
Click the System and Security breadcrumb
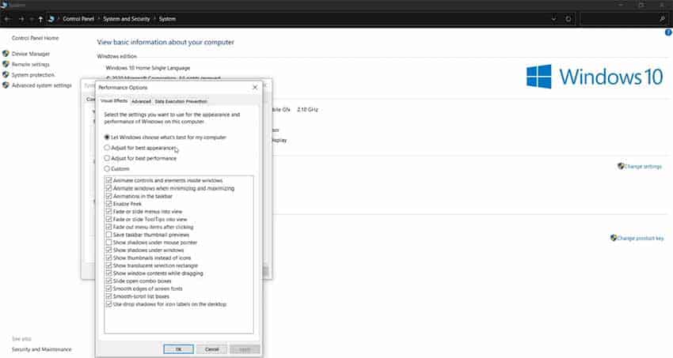[126, 19]
